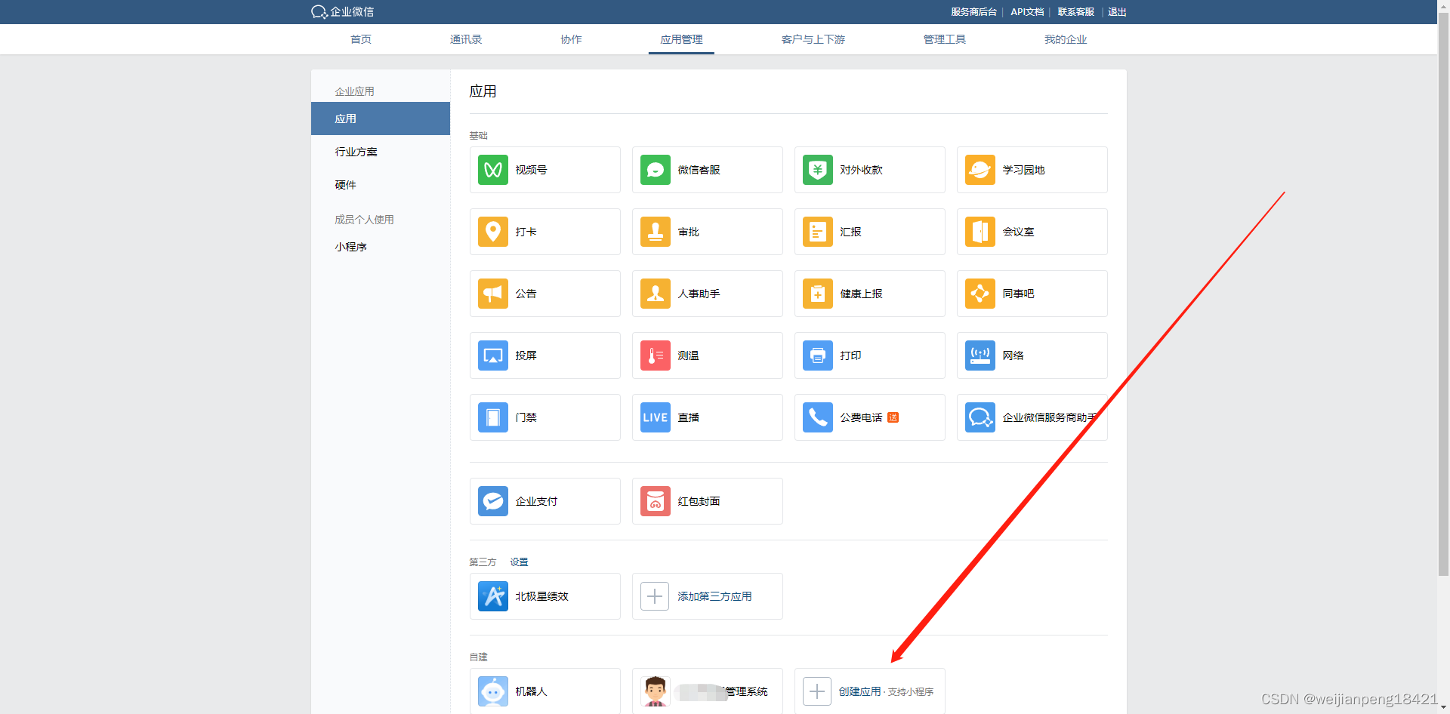Click the page vertical scrollbar thumb
This screenshot has width=1450, height=714.
1443,294
